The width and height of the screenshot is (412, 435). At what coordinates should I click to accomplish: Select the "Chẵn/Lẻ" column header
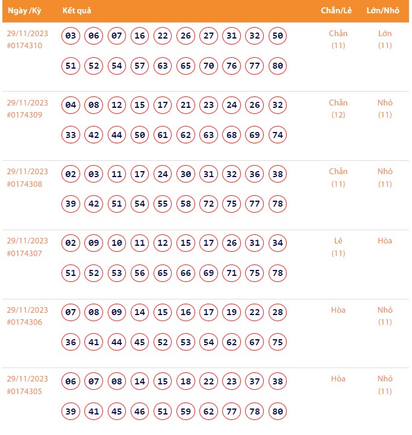pyautogui.click(x=337, y=11)
